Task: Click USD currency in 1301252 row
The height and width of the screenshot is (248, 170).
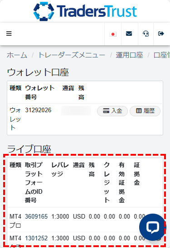Action: (79, 238)
